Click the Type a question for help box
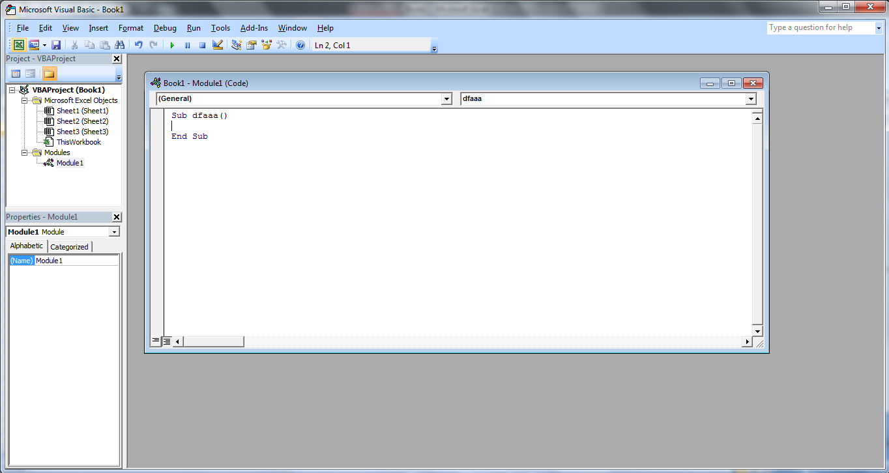 click(x=821, y=27)
